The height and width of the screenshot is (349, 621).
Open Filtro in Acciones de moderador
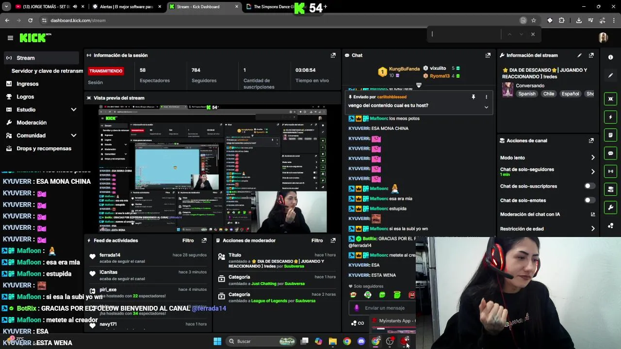pyautogui.click(x=317, y=240)
